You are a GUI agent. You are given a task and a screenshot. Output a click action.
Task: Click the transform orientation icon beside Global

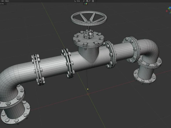(x=75, y=1)
